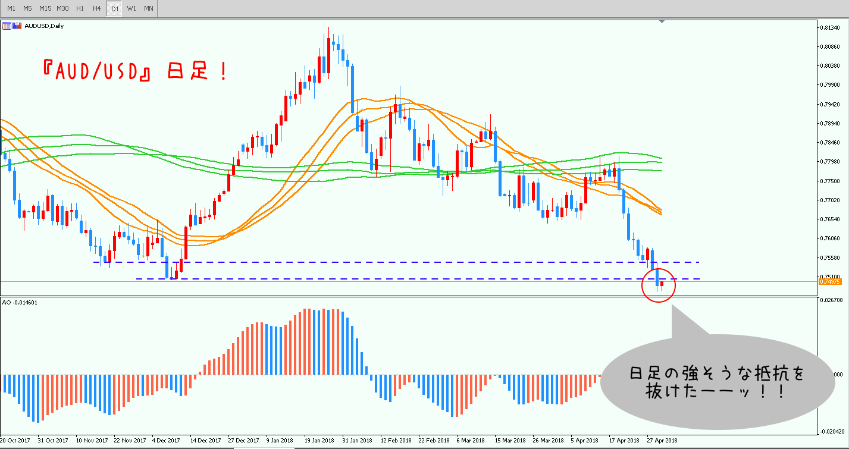Change timeframe to M15
849x449 pixels.
[45, 8]
